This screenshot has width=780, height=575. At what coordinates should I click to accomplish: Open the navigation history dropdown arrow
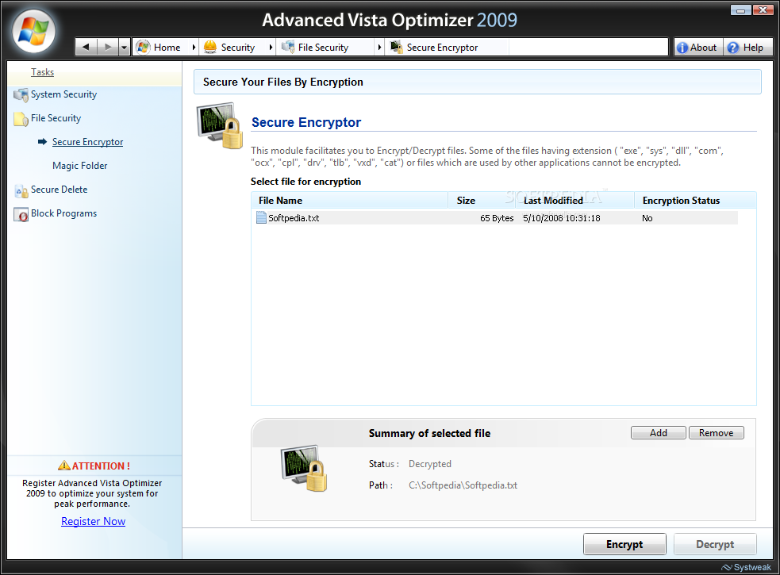(x=124, y=48)
